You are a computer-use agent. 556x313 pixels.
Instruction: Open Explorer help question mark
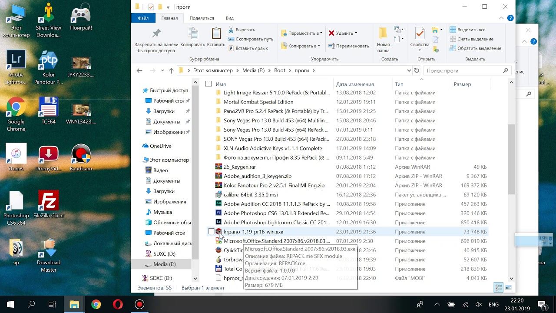(x=510, y=18)
